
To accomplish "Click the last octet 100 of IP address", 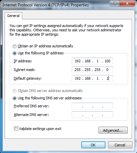I will [107, 61].
